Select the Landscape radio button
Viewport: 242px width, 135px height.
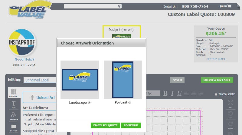pos(89,103)
